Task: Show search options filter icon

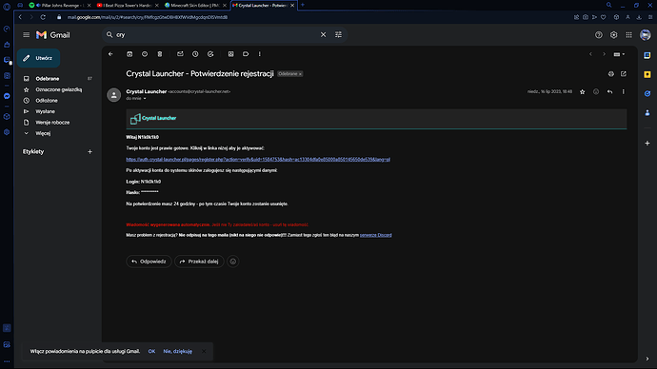Action: pyautogui.click(x=338, y=35)
